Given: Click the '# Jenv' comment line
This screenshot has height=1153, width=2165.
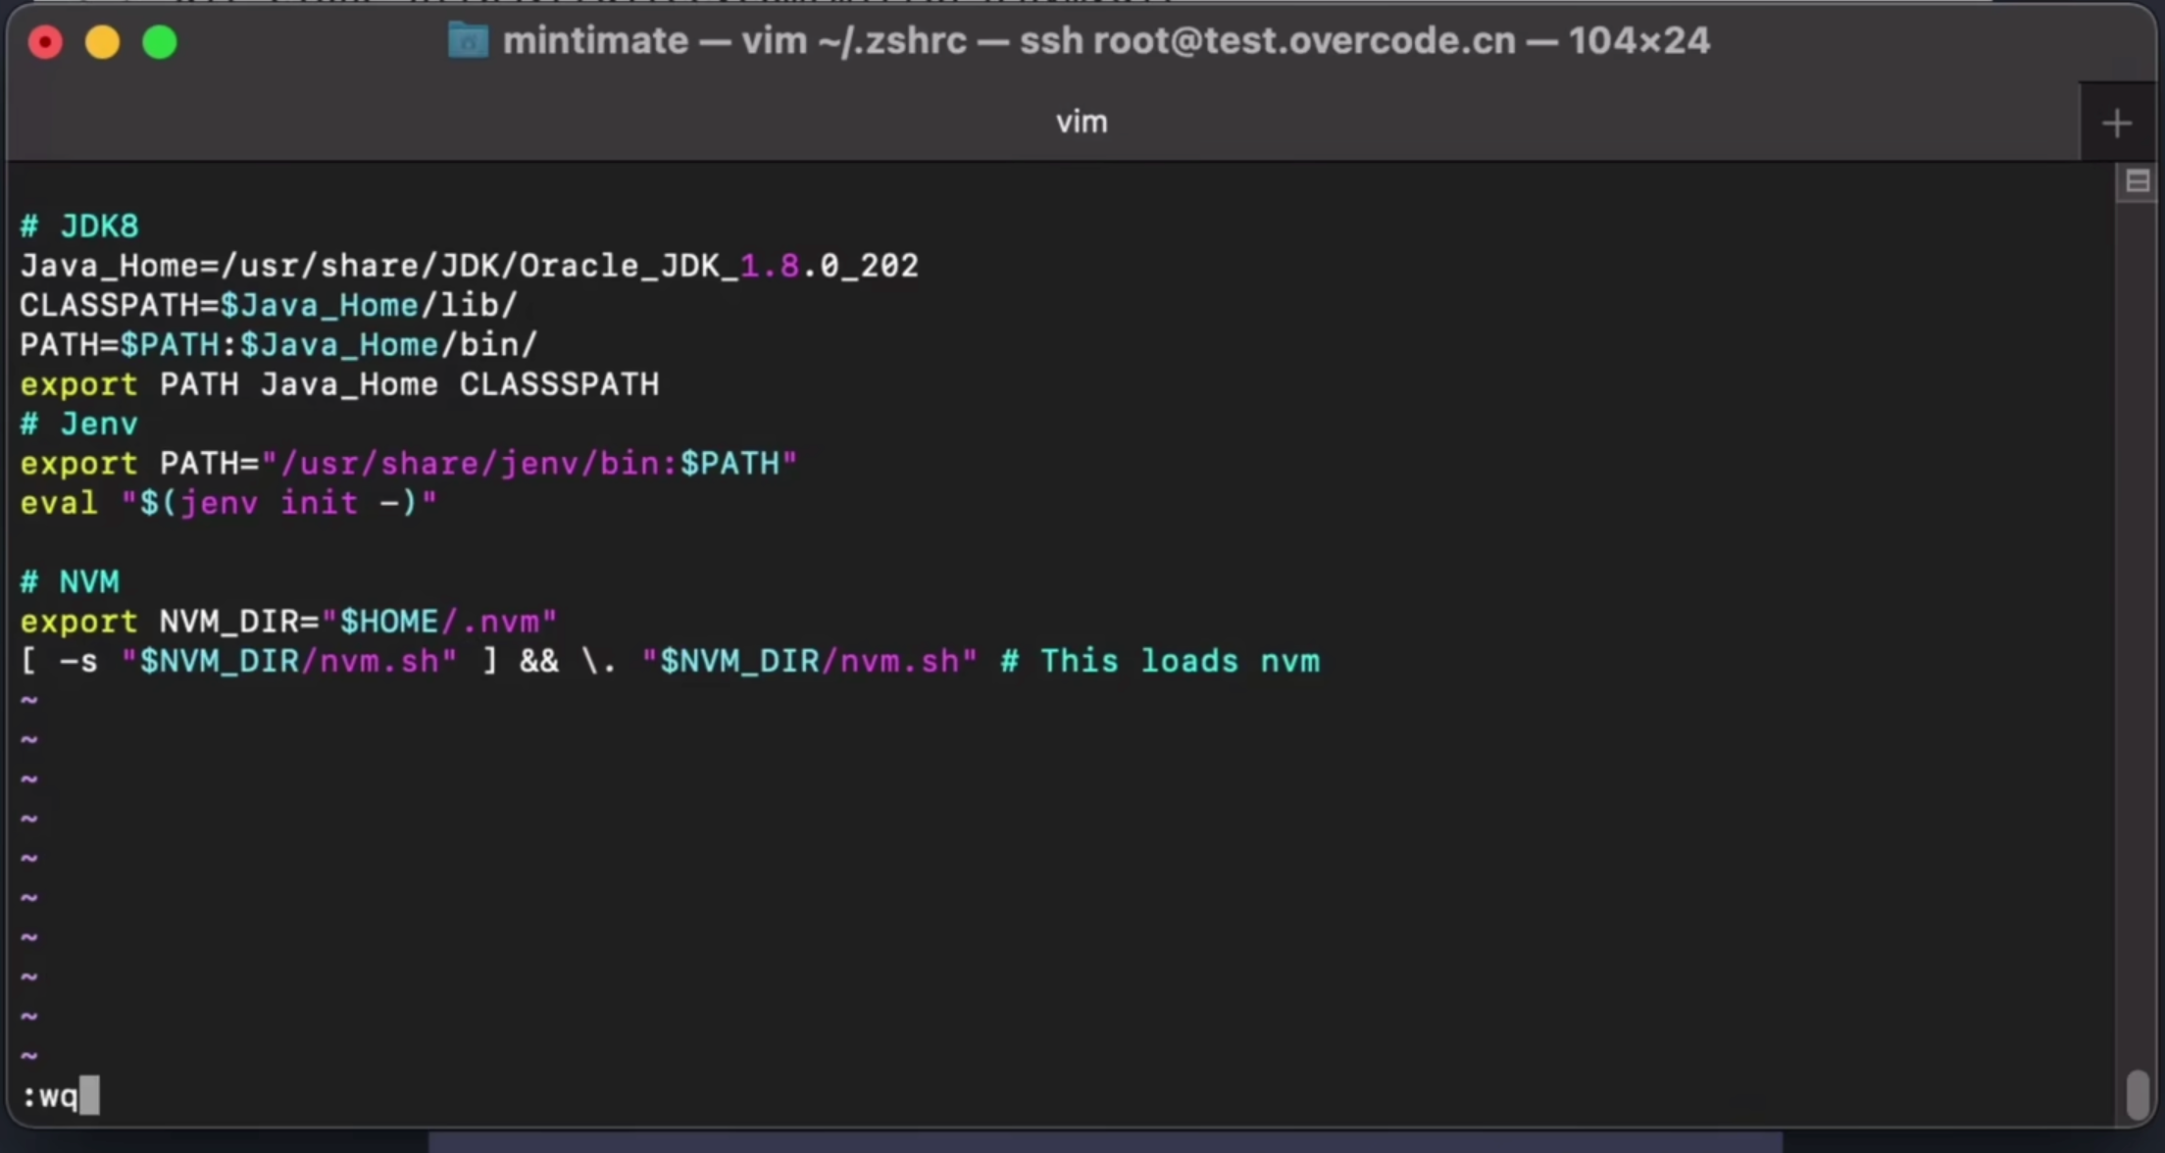Looking at the screenshot, I should pyautogui.click(x=79, y=424).
